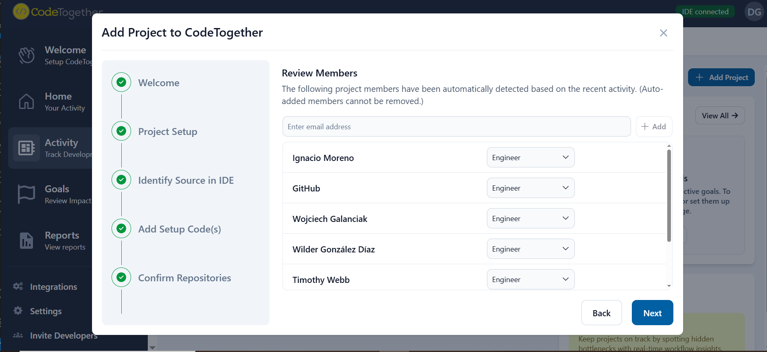The width and height of the screenshot is (767, 352).
Task: Click the Welcome hand icon in sidebar
Action: point(26,55)
